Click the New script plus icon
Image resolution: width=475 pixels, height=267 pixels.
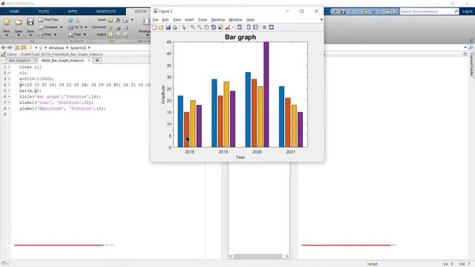[x=7, y=22]
